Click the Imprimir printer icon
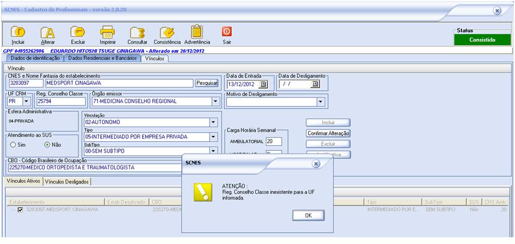The width and height of the screenshot is (515, 244). (107, 32)
